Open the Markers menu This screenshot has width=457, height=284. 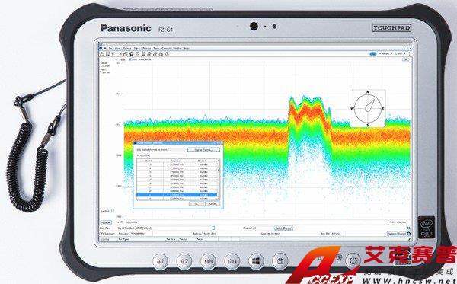126,49
